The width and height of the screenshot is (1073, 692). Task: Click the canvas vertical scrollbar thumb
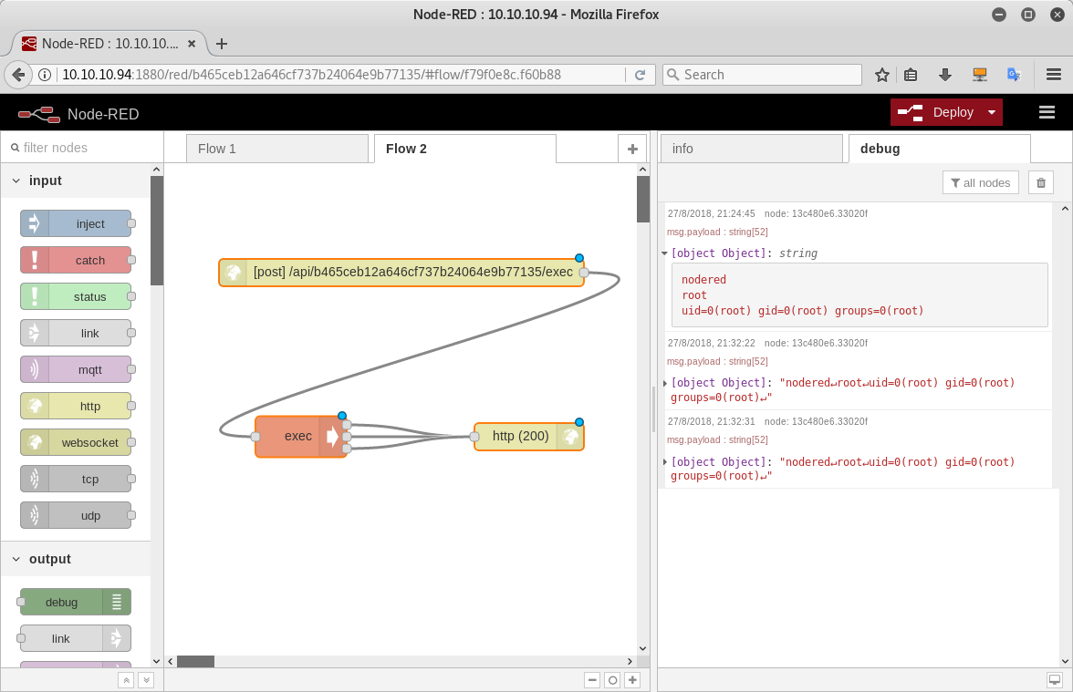tap(642, 199)
